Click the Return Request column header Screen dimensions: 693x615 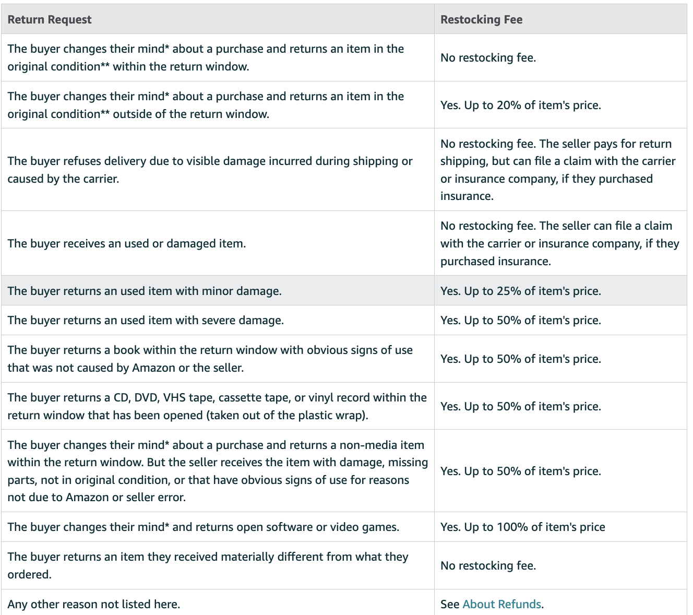[x=50, y=19]
